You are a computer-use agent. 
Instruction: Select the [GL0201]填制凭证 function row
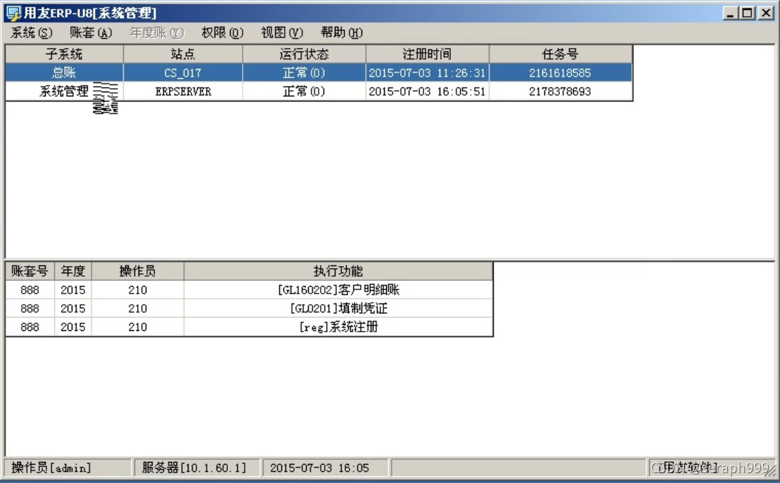249,308
